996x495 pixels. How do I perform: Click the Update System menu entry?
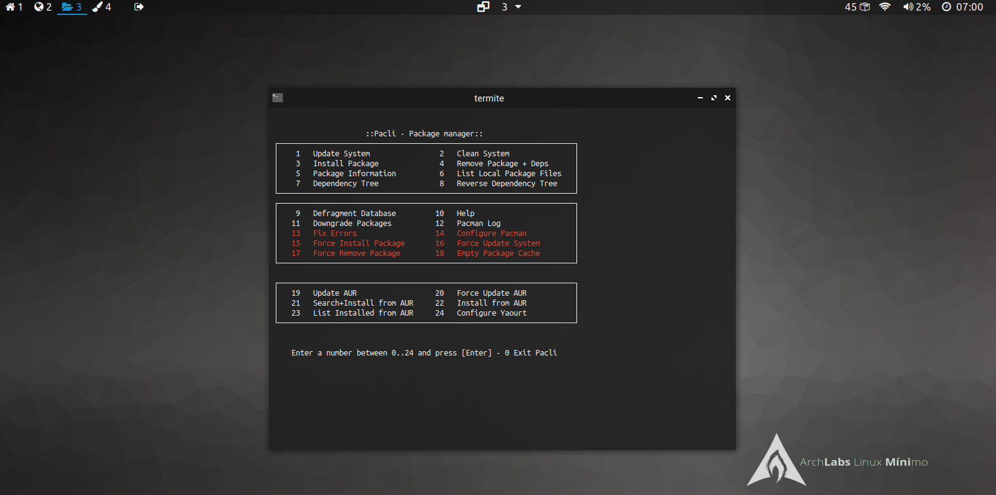coord(341,154)
